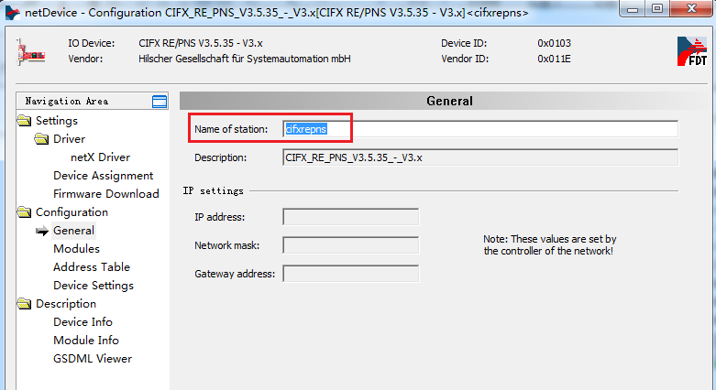Click the IP settings group label
716x390 pixels.
click(214, 190)
